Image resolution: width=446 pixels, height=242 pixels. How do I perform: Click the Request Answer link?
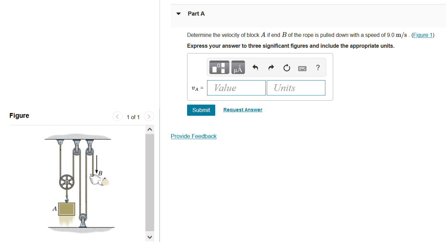click(243, 109)
